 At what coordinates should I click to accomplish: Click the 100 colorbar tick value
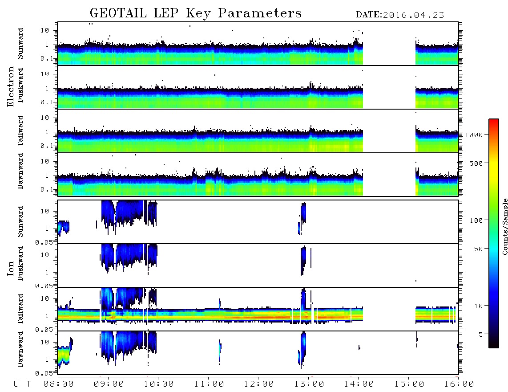pos(476,220)
